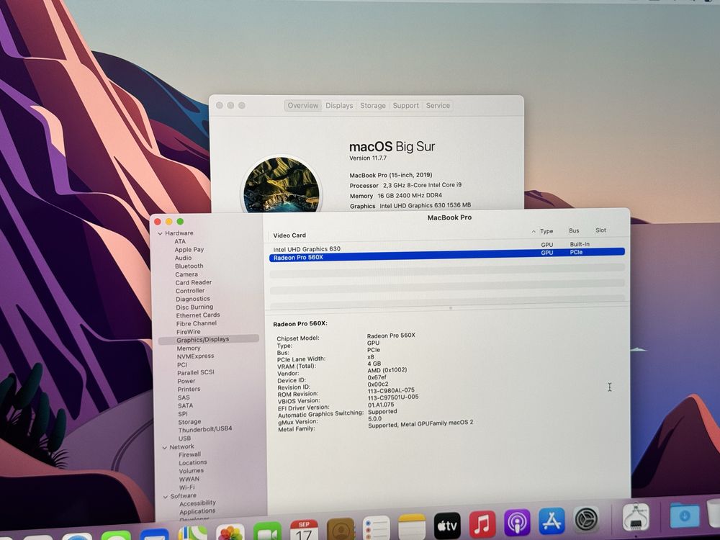
Task: Click the ROM Revision value 113-C980AL-075
Action: (x=391, y=391)
